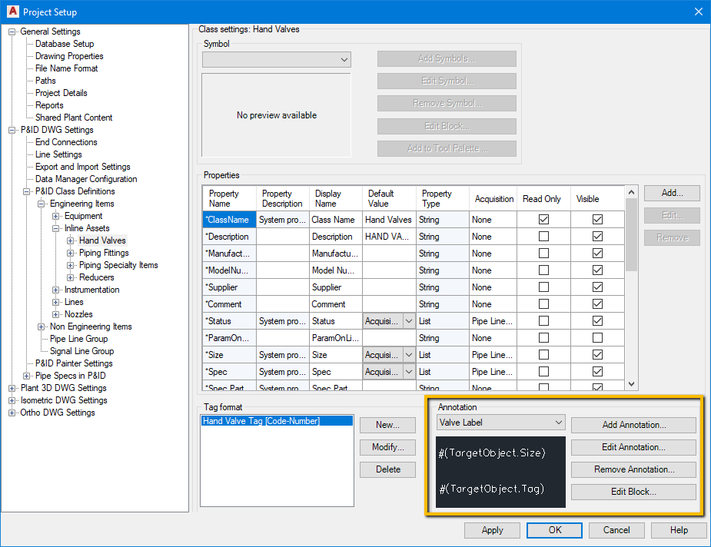Screen dimensions: 711x547
Task: Select the Hand Valve Tag [Code-Number] entry
Action: (x=261, y=420)
